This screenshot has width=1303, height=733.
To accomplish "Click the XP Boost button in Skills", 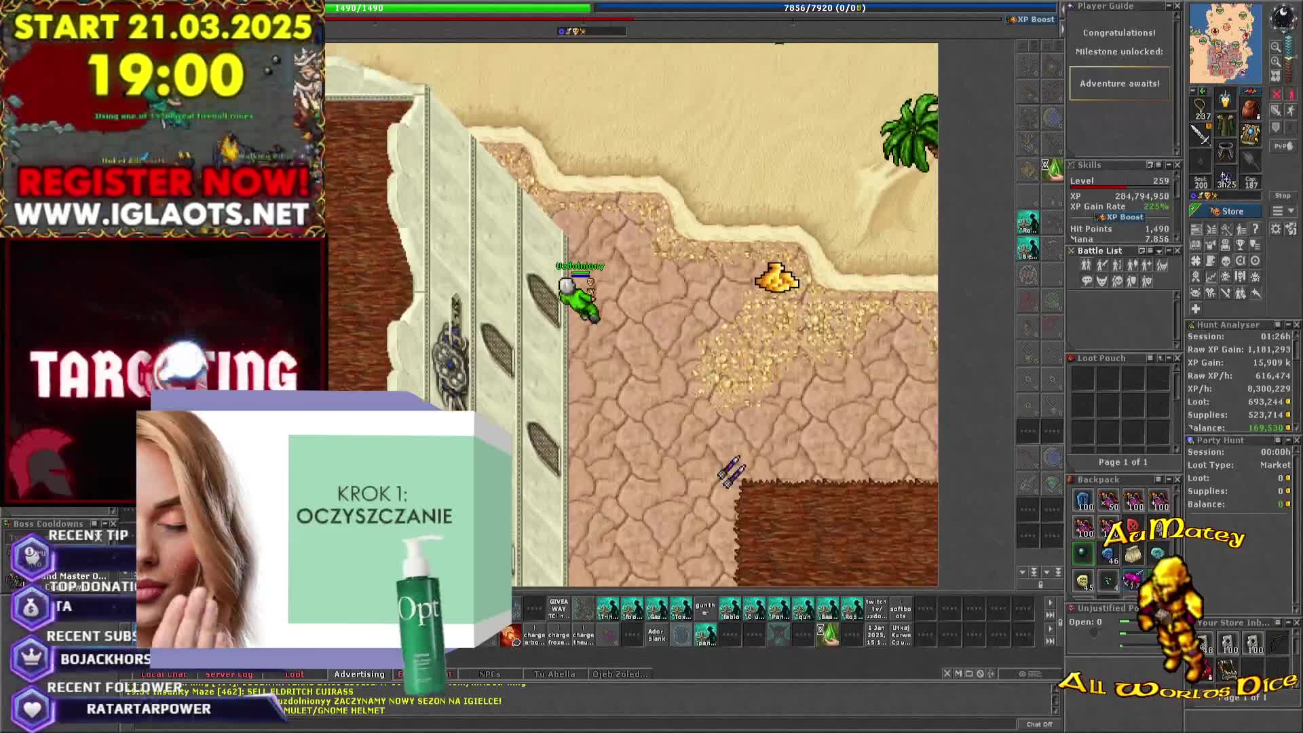I will coord(1120,217).
